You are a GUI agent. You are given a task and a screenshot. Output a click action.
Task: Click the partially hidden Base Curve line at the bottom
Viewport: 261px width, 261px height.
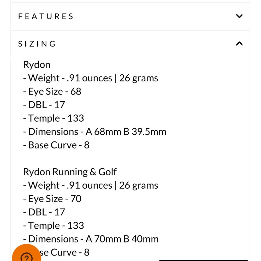(x=65, y=252)
